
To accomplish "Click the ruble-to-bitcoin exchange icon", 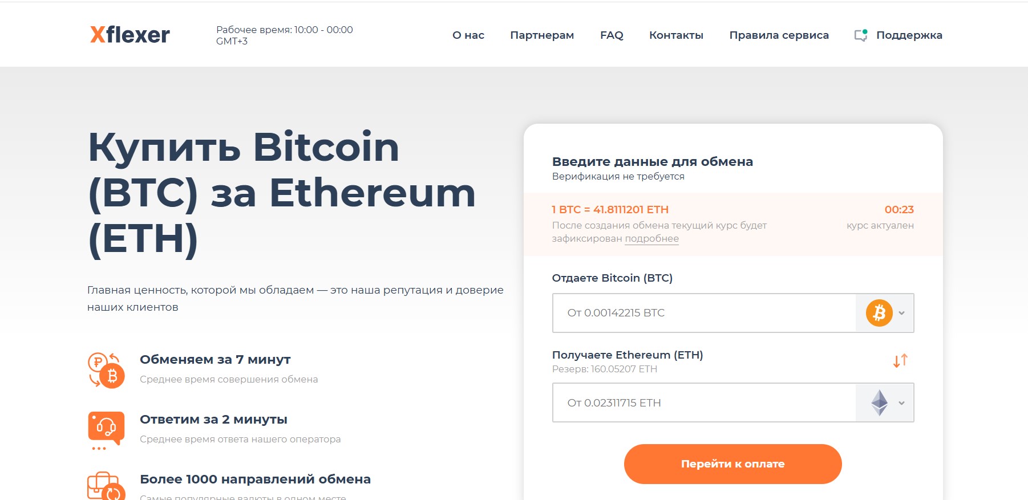I will pyautogui.click(x=106, y=370).
